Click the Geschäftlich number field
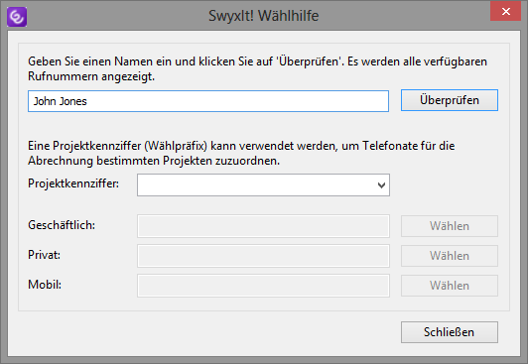The image size is (528, 364). click(263, 226)
